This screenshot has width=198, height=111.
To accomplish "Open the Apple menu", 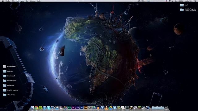I will coord(3,1).
